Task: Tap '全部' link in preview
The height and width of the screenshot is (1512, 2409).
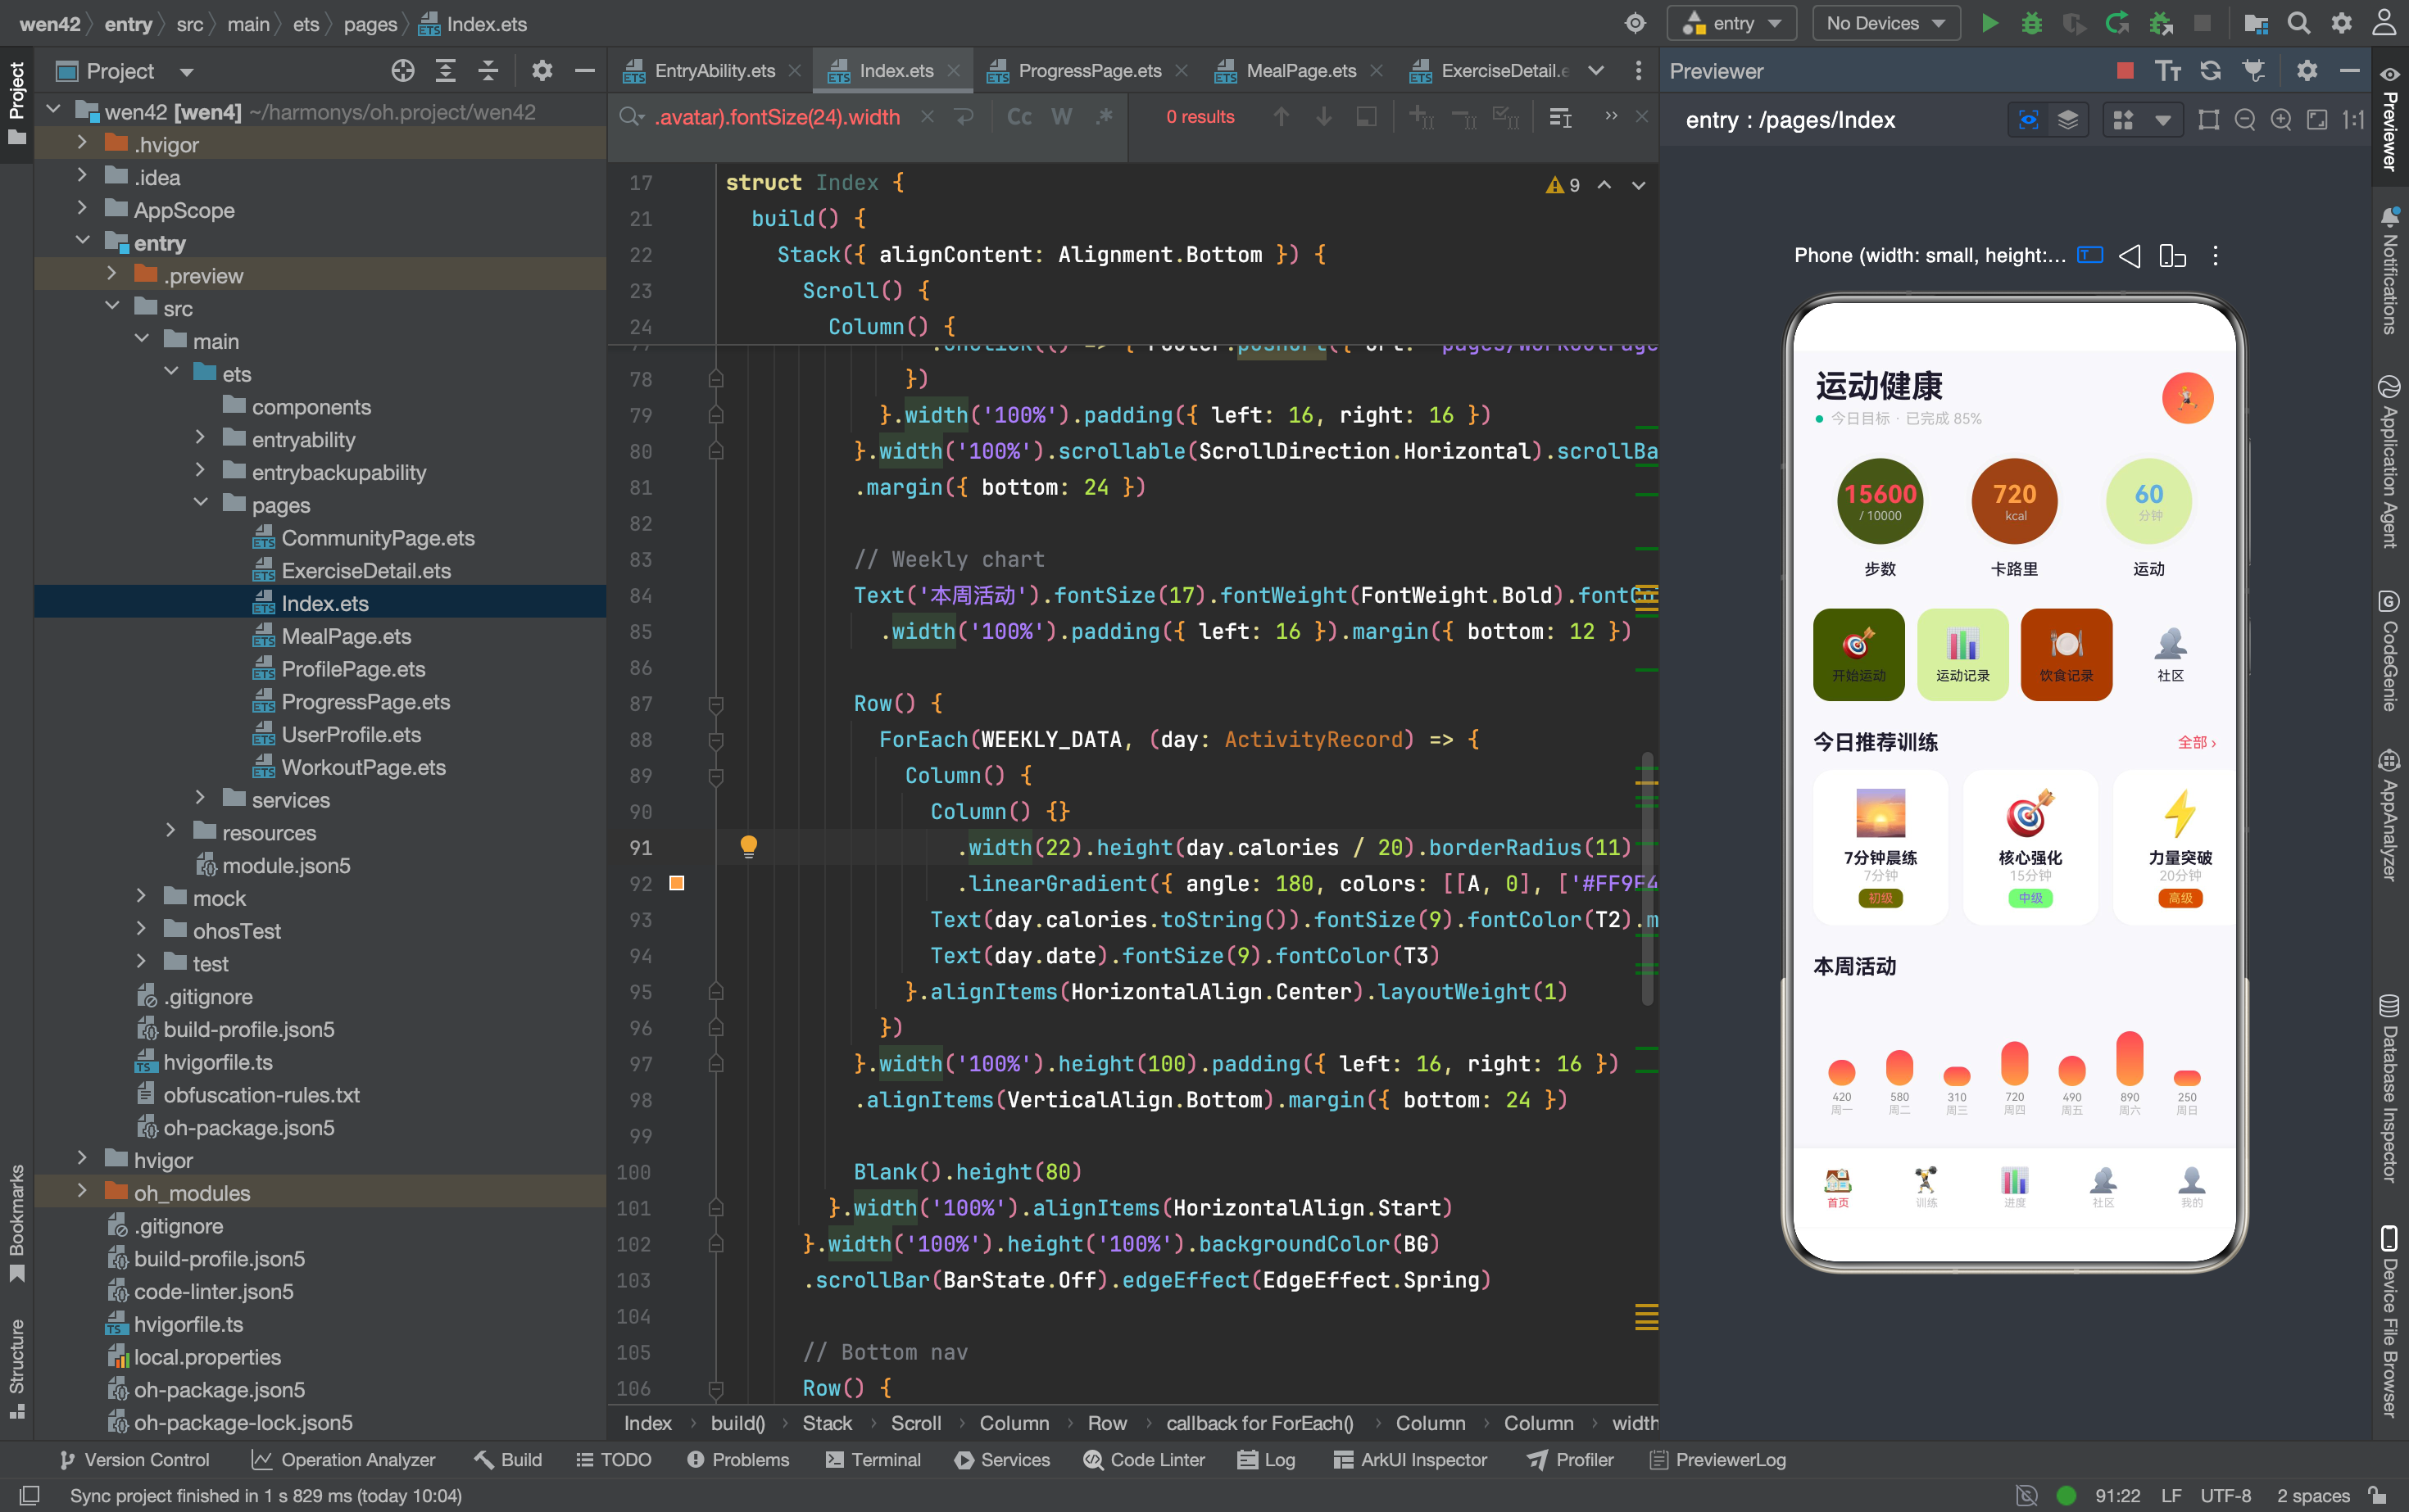Action: click(x=2196, y=742)
